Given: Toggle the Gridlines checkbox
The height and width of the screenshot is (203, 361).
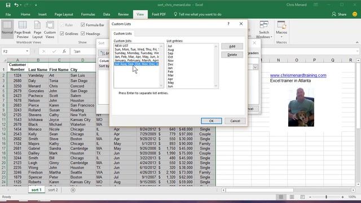Looking at the screenshot, I should coord(62,34).
